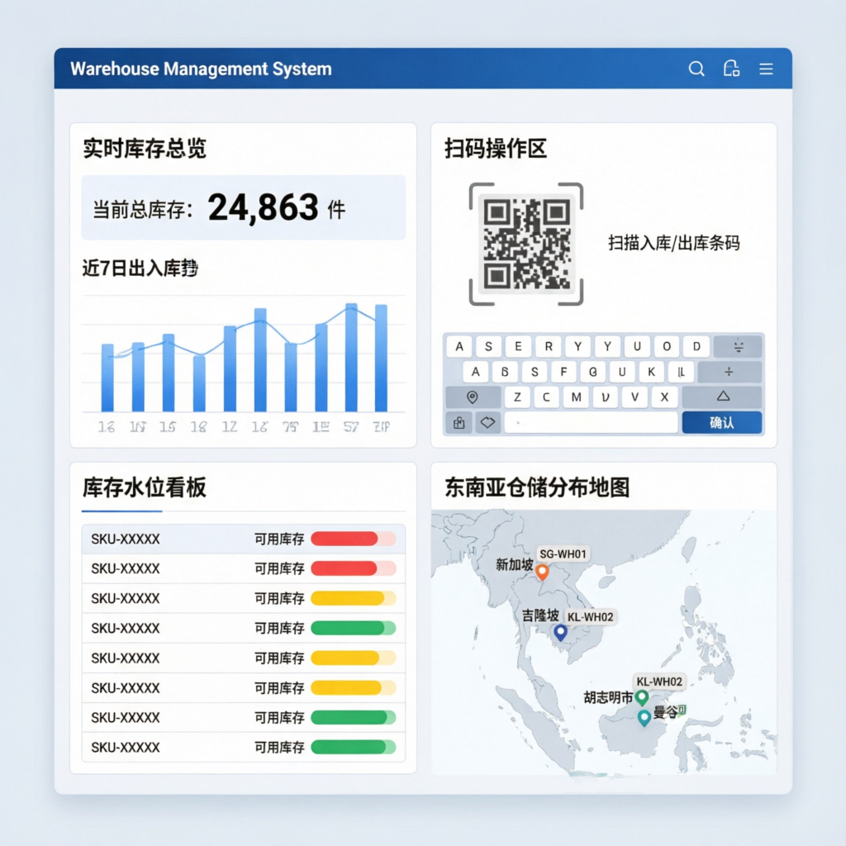Confirm scan with the 确认 button
This screenshot has width=846, height=846.
coord(722,422)
